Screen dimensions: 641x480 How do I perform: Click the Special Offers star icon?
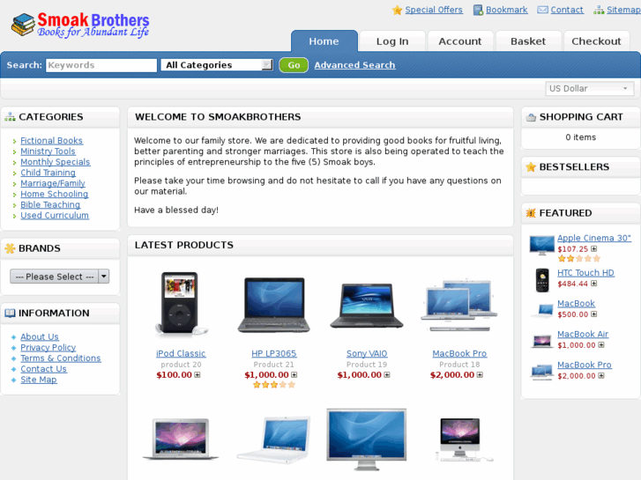point(397,10)
